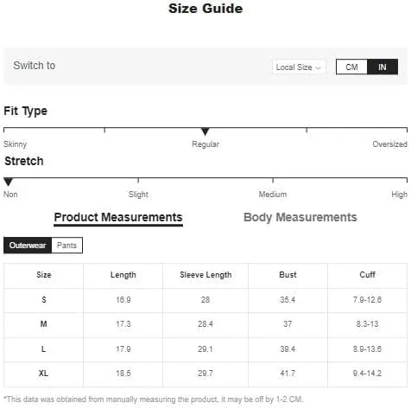
Task: Click the Length column header
Action: (x=123, y=275)
